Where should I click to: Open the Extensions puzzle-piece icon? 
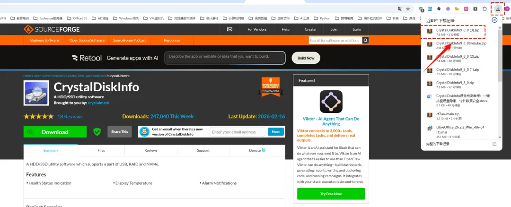point(485,9)
